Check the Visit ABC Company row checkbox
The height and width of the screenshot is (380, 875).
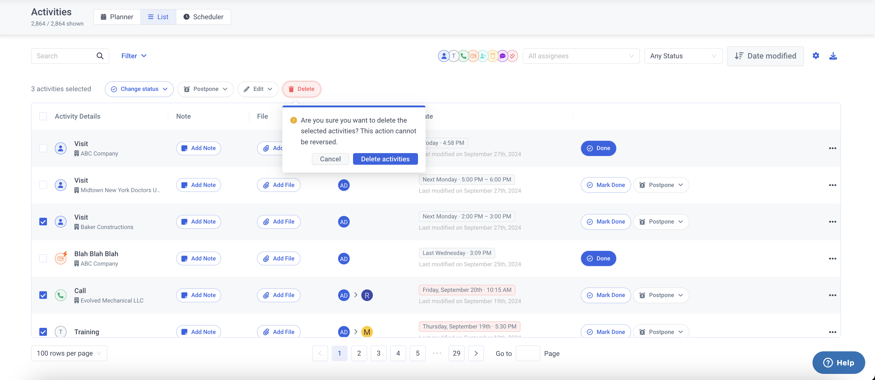43,148
